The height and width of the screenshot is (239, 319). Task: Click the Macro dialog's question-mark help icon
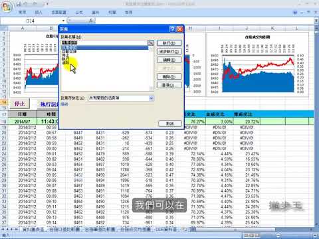click(173, 29)
